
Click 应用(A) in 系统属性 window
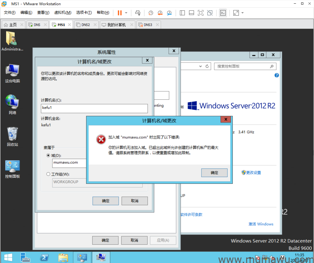point(163,240)
